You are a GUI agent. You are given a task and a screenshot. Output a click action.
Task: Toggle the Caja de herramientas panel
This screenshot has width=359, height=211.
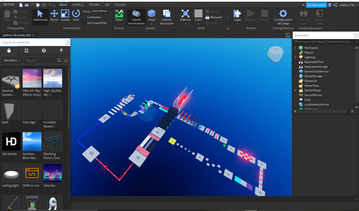(x=136, y=17)
